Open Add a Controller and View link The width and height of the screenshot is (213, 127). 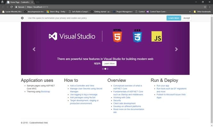(x=82, y=86)
